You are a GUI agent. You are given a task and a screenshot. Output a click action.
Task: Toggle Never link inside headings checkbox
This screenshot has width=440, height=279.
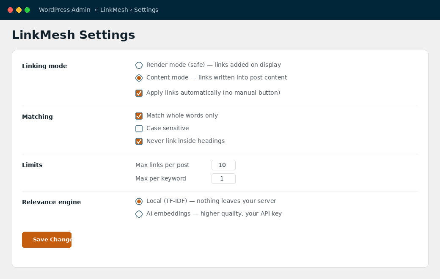click(x=139, y=141)
